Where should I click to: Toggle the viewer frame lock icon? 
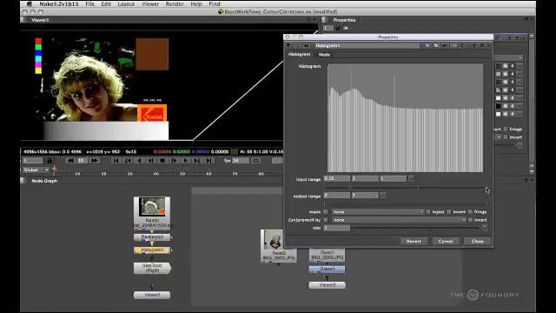[x=50, y=161]
